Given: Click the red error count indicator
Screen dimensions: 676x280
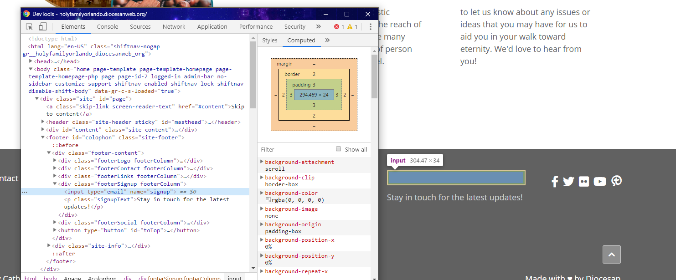Looking at the screenshot, I should pyautogui.click(x=339, y=27).
